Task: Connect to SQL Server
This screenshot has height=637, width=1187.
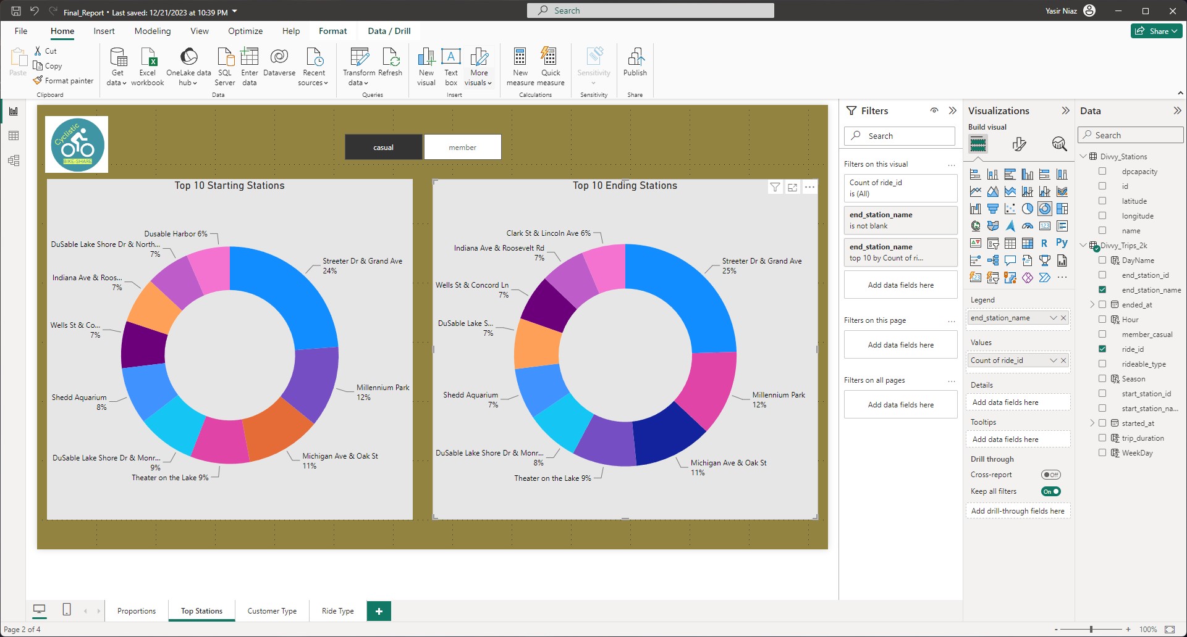Action: [225, 67]
